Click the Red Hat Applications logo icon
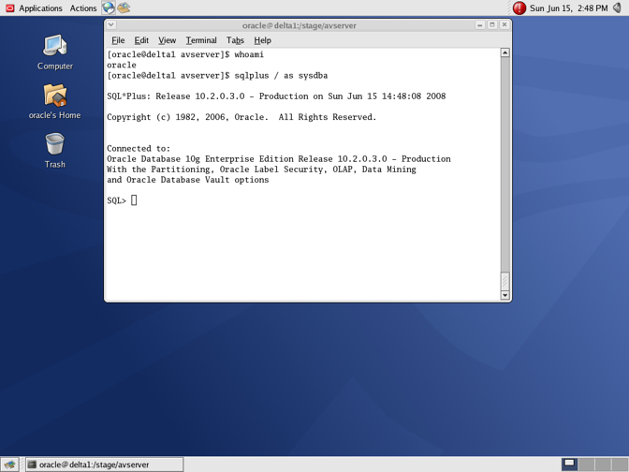This screenshot has width=629, height=472. [10, 8]
